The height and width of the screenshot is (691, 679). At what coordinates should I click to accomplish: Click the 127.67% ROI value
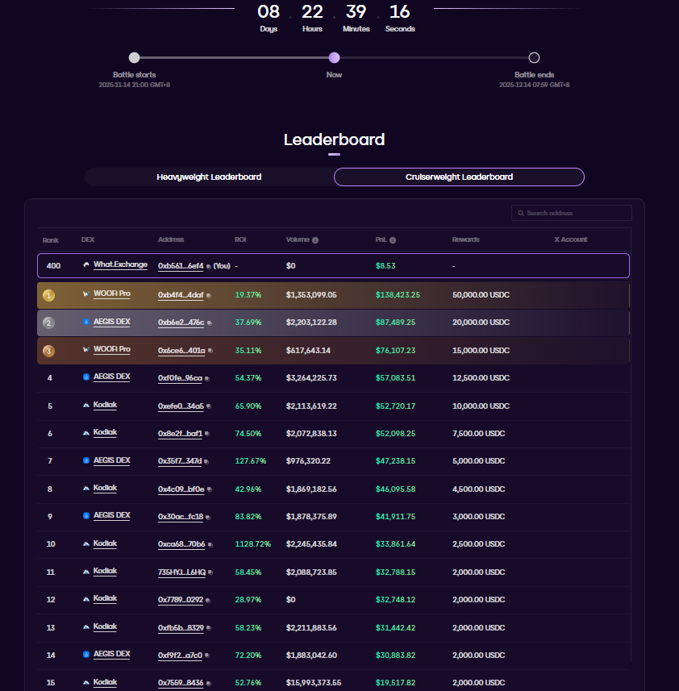[x=251, y=461]
